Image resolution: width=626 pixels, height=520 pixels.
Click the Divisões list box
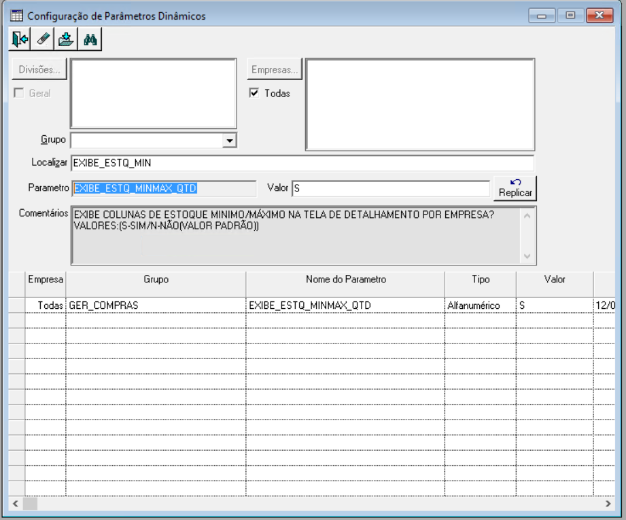[154, 94]
